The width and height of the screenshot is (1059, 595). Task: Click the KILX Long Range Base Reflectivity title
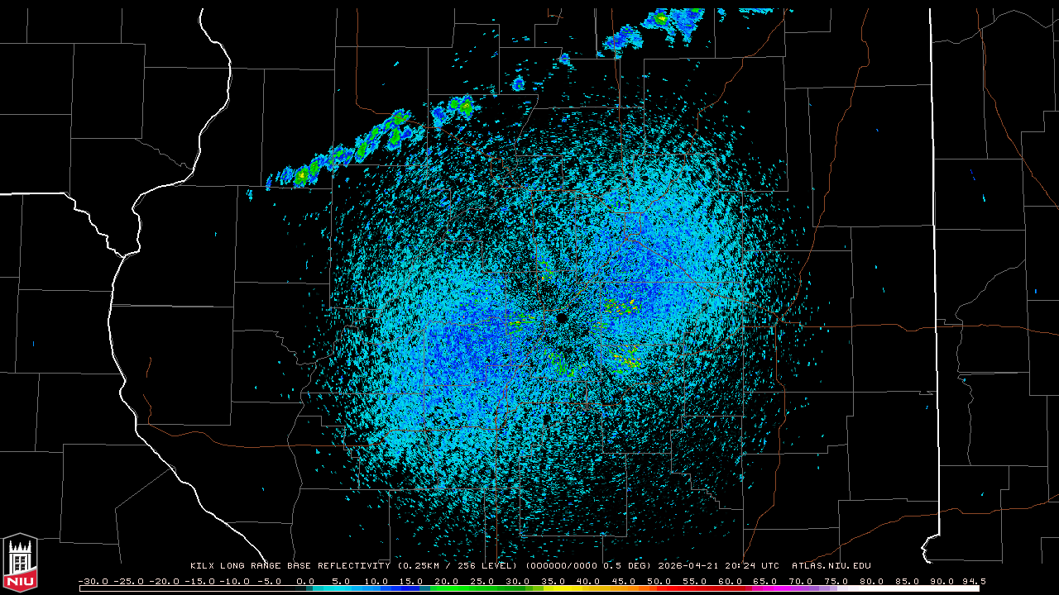(x=292, y=566)
